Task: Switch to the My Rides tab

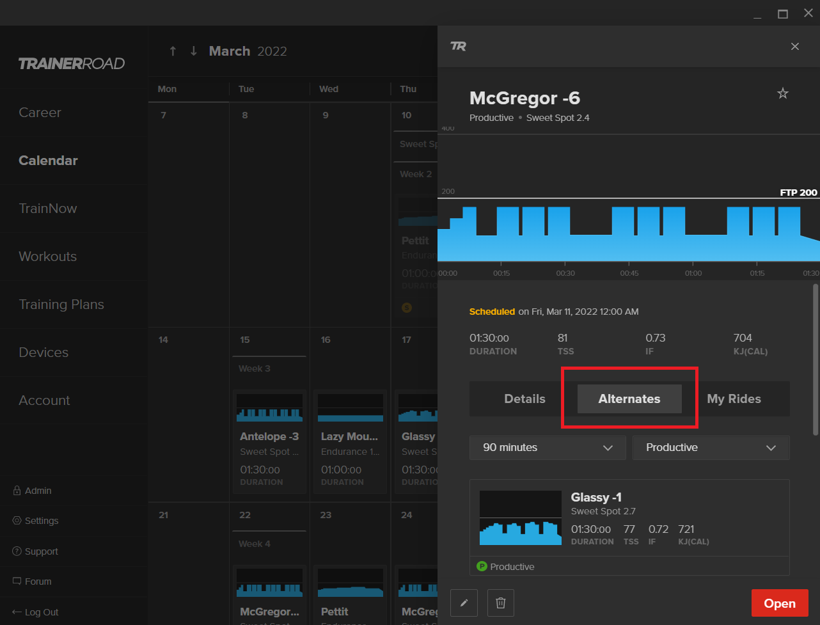Action: [x=734, y=399]
